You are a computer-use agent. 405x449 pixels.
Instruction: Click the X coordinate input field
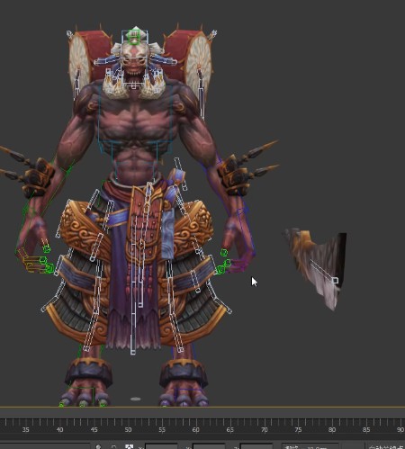pos(162,446)
